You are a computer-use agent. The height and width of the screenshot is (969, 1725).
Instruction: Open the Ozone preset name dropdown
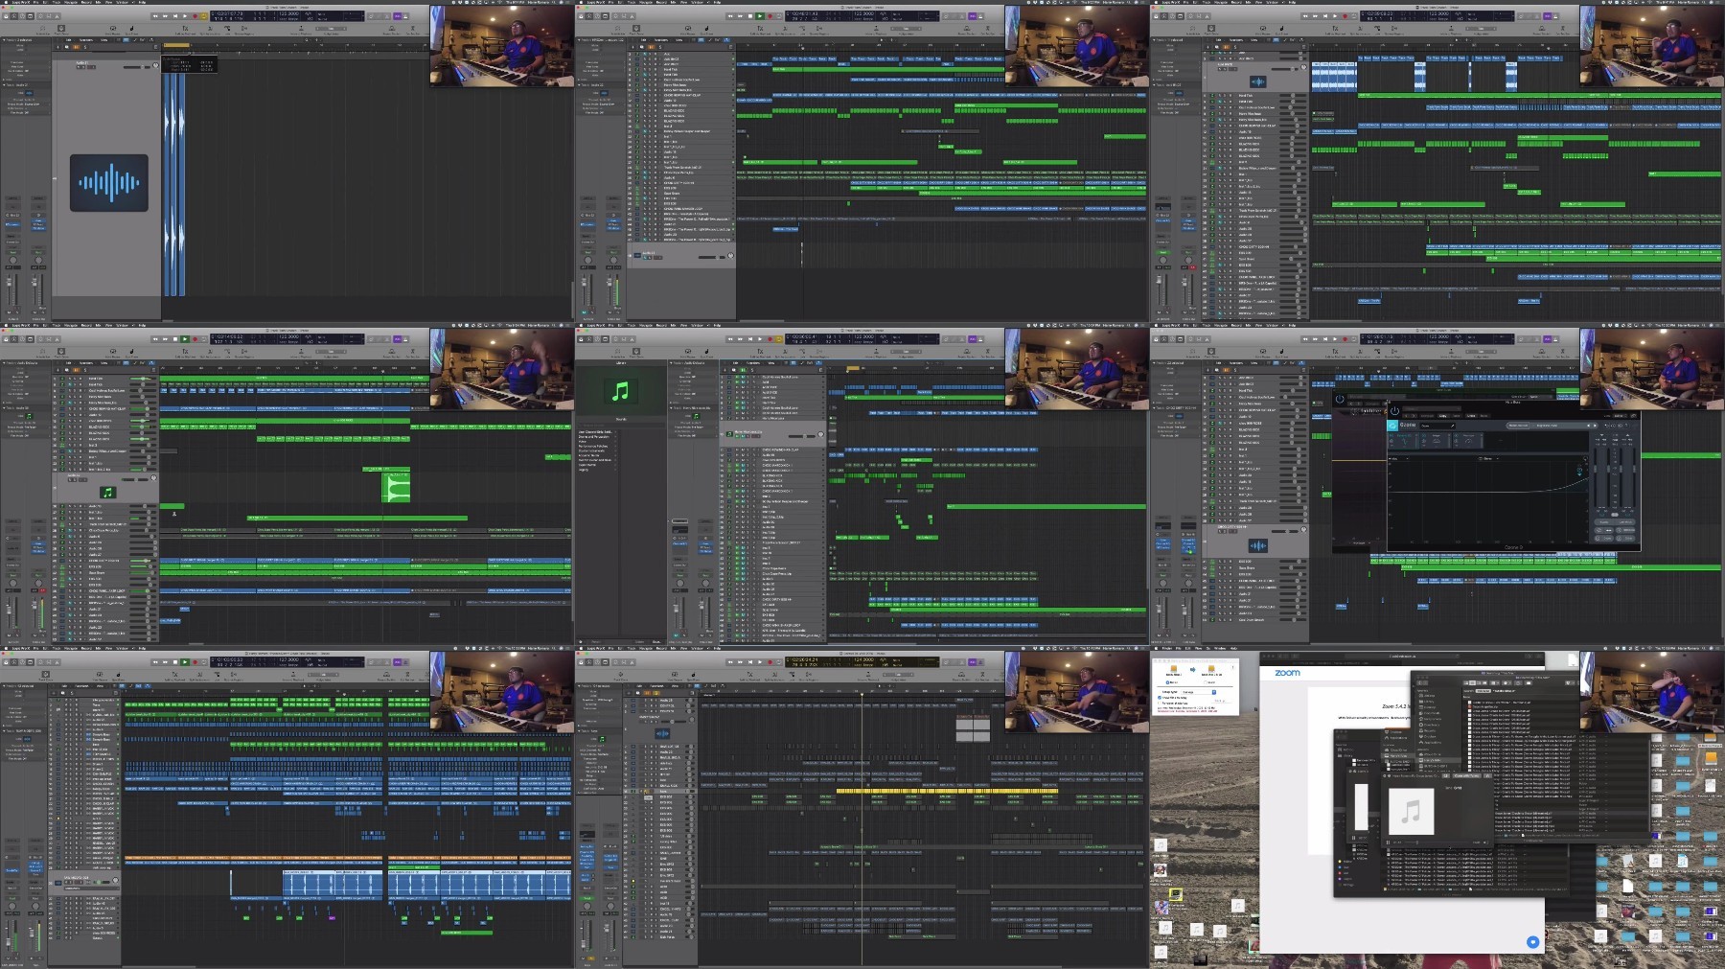(1437, 426)
